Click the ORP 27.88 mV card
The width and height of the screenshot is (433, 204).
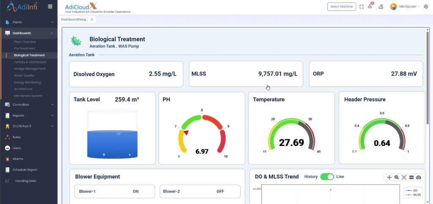(366, 74)
